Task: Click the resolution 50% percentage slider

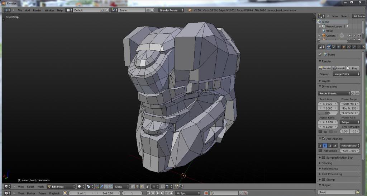Action: point(328,113)
